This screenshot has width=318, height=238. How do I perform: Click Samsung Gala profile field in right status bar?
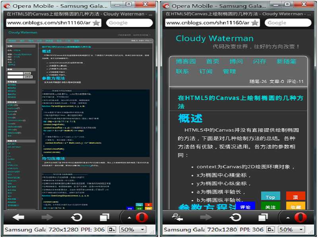(184, 230)
